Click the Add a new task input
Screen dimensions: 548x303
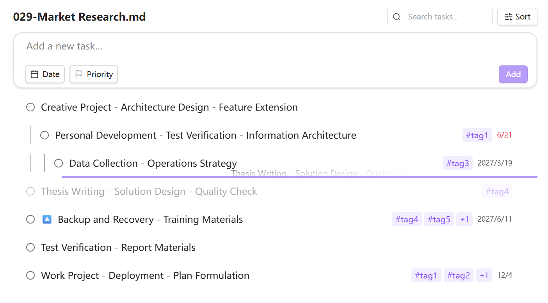tap(275, 46)
